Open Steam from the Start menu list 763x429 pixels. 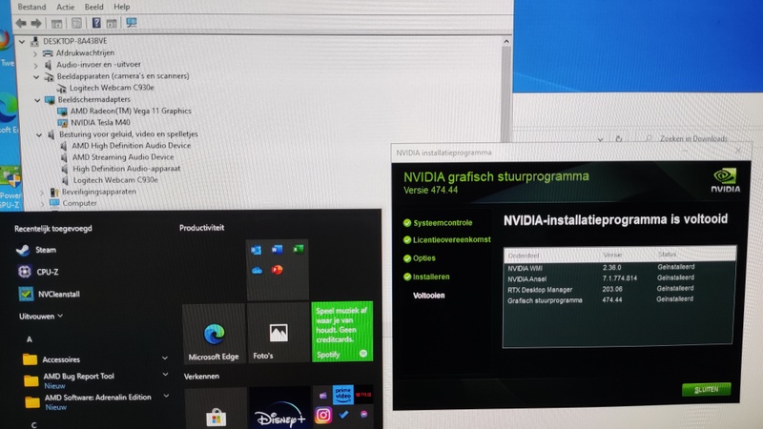click(x=46, y=250)
